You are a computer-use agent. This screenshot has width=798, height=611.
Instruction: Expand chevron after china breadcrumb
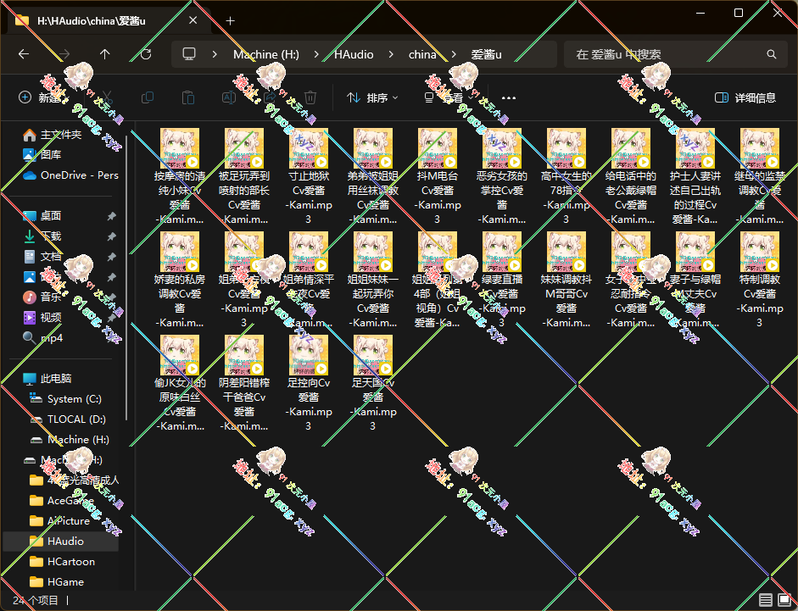pyautogui.click(x=454, y=54)
